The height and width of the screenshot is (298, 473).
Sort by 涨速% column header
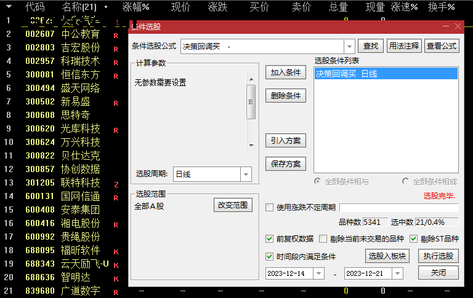pyautogui.click(x=404, y=7)
